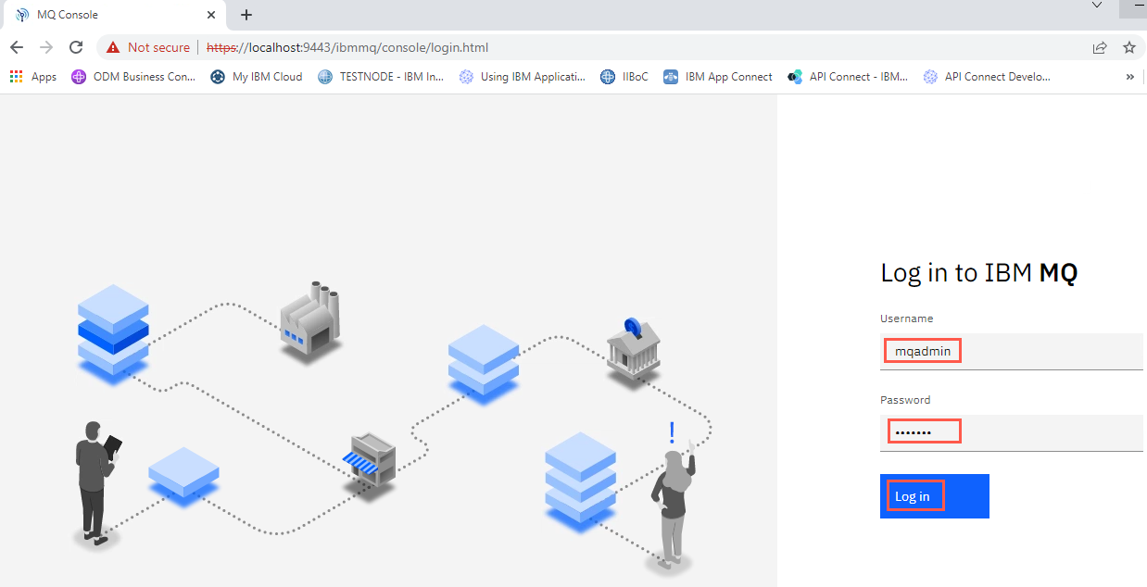Open IIBoC bookmark
The width and height of the screenshot is (1147, 587).
pyautogui.click(x=625, y=77)
